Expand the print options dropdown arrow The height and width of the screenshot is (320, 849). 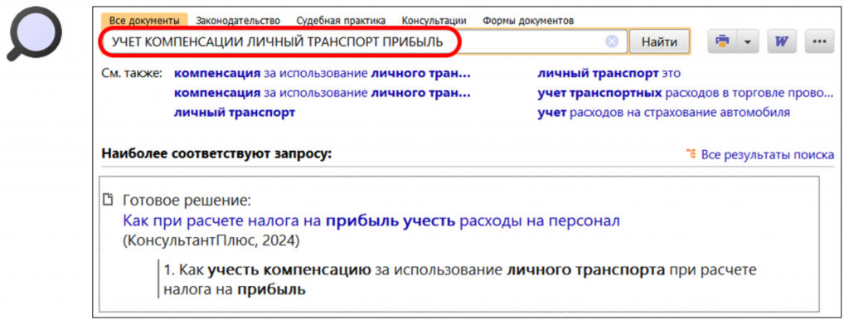coord(748,41)
